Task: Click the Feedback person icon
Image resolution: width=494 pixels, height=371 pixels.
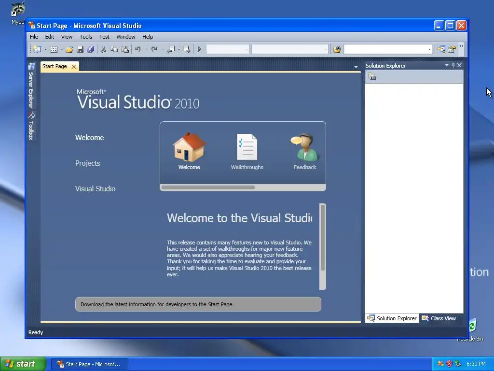Action: (305, 147)
